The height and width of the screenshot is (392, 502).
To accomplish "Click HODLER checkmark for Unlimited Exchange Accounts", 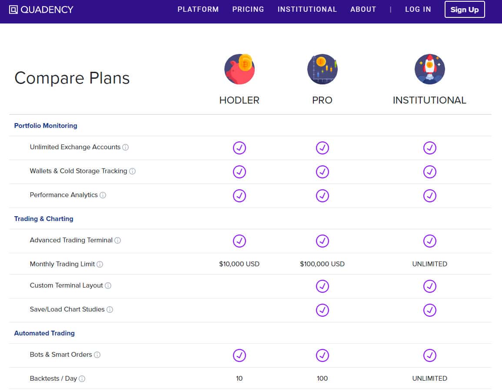I will 239,148.
